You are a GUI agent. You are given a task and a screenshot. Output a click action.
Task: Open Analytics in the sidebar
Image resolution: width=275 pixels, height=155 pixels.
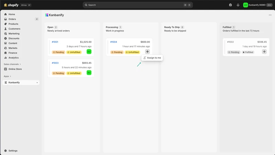point(13,58)
